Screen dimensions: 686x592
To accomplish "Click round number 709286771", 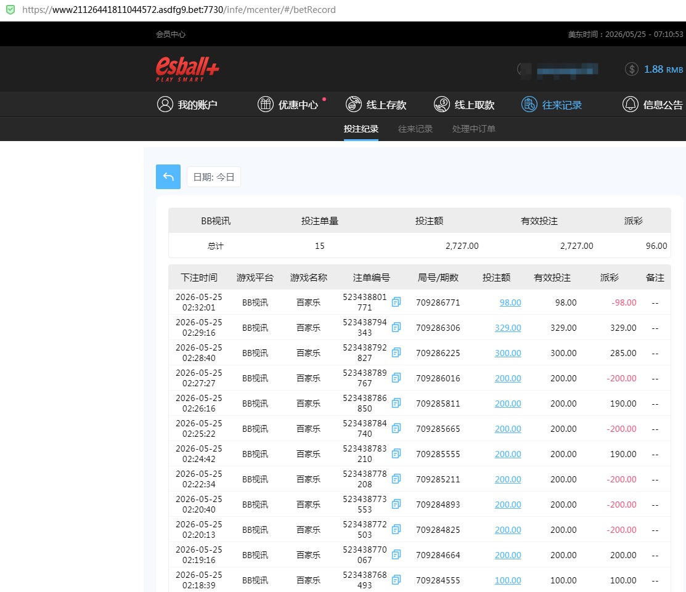I will pyautogui.click(x=438, y=302).
